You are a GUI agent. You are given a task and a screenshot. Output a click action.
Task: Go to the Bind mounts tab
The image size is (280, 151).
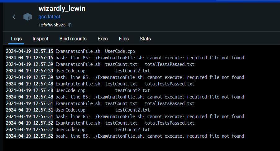[73, 39]
